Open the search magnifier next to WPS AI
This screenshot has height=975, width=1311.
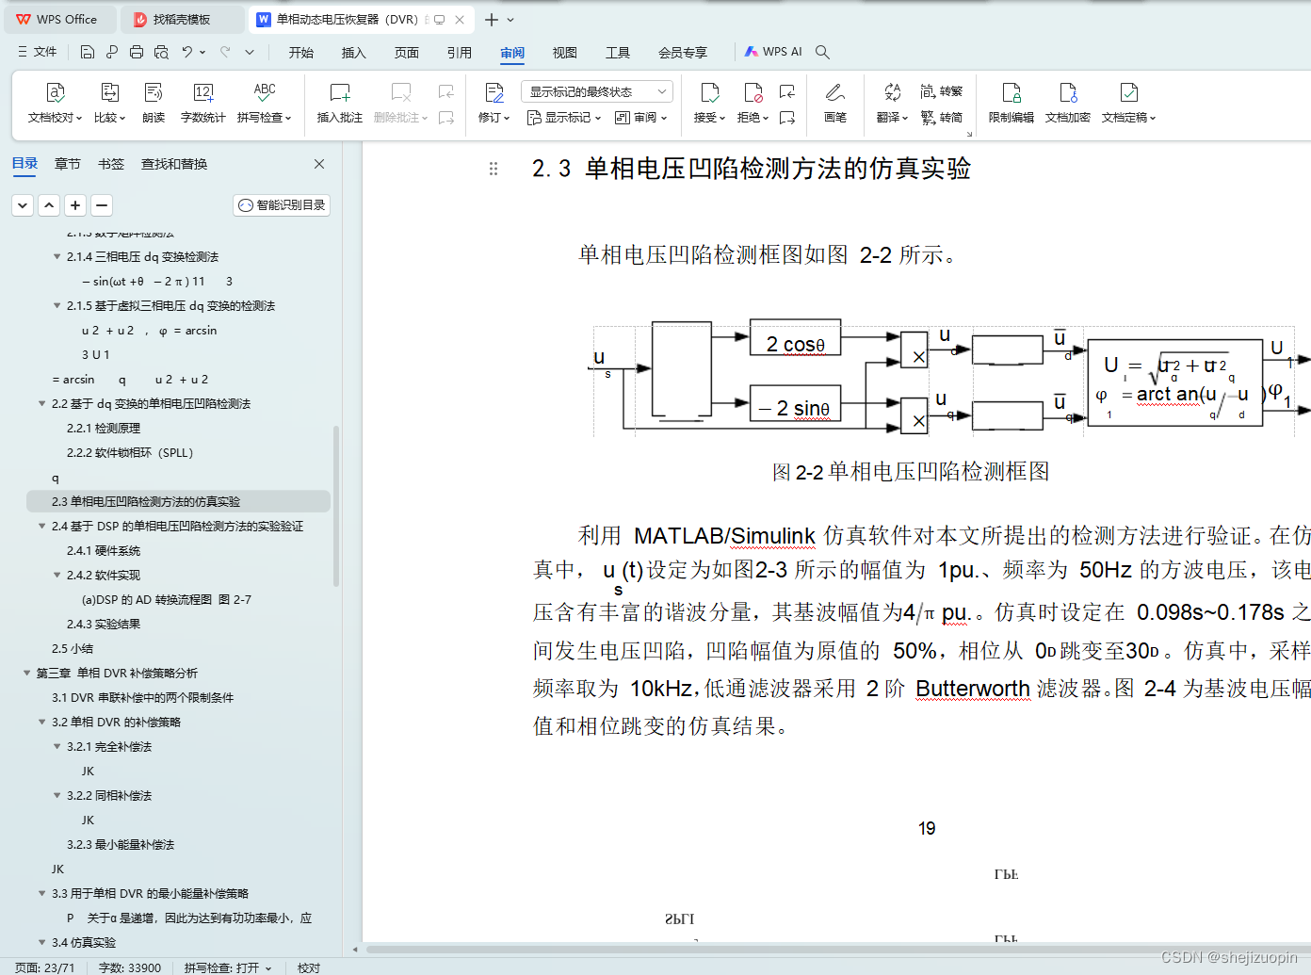coord(822,52)
